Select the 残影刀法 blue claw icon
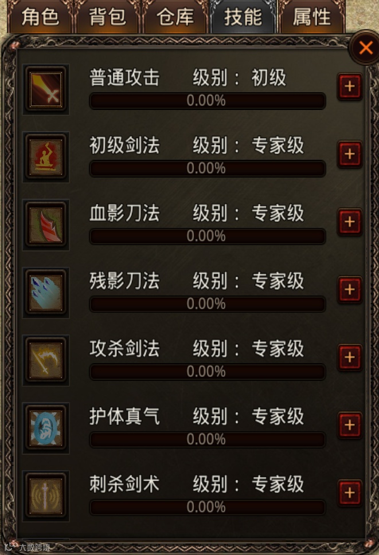The height and width of the screenshot is (555, 379). point(46,293)
